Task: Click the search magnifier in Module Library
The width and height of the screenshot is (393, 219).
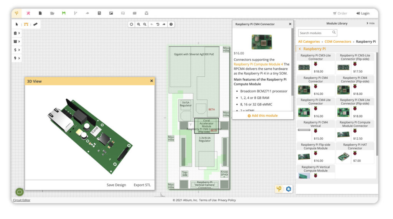Action: pyautogui.click(x=334, y=32)
